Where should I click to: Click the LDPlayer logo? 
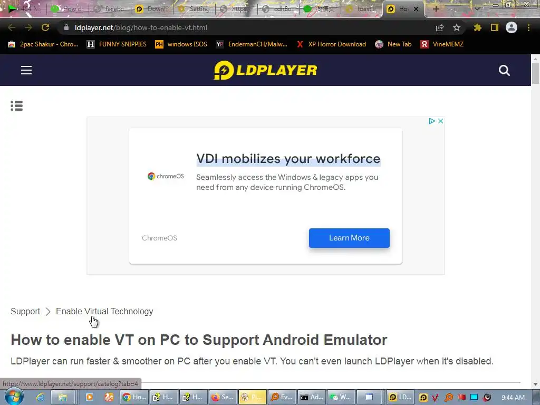tap(265, 70)
